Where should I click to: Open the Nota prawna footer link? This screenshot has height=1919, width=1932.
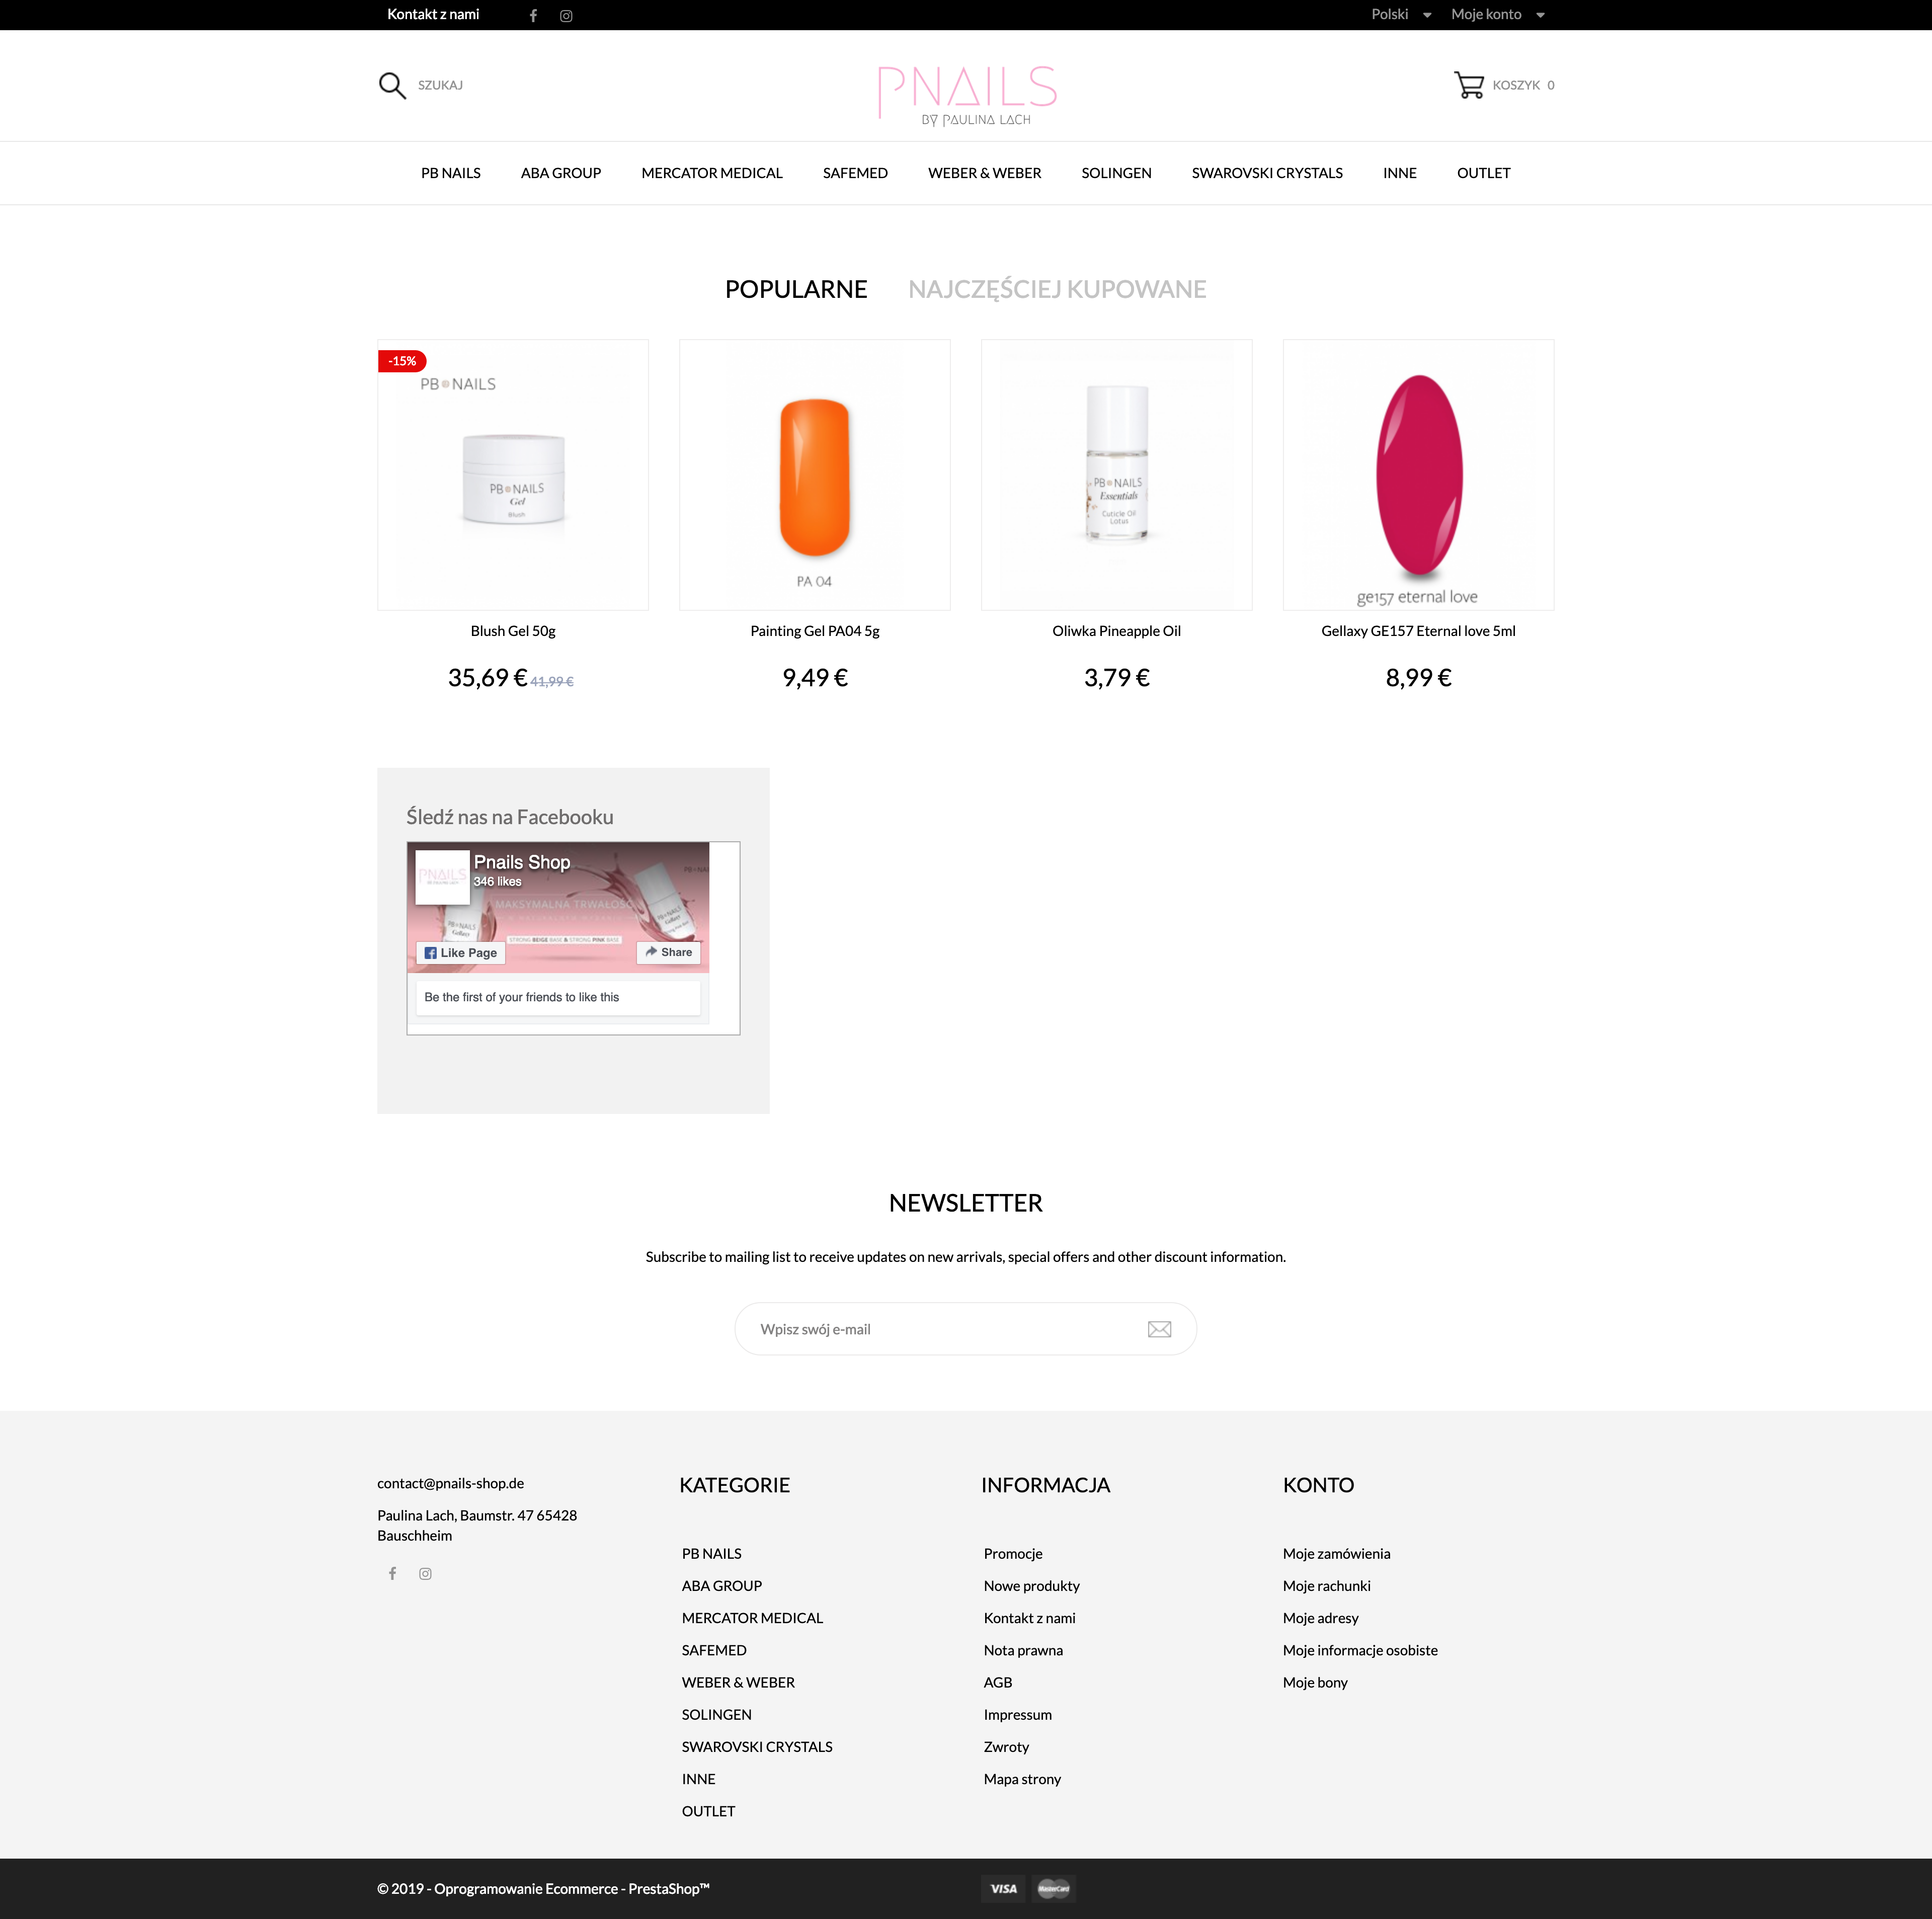tap(1023, 1650)
